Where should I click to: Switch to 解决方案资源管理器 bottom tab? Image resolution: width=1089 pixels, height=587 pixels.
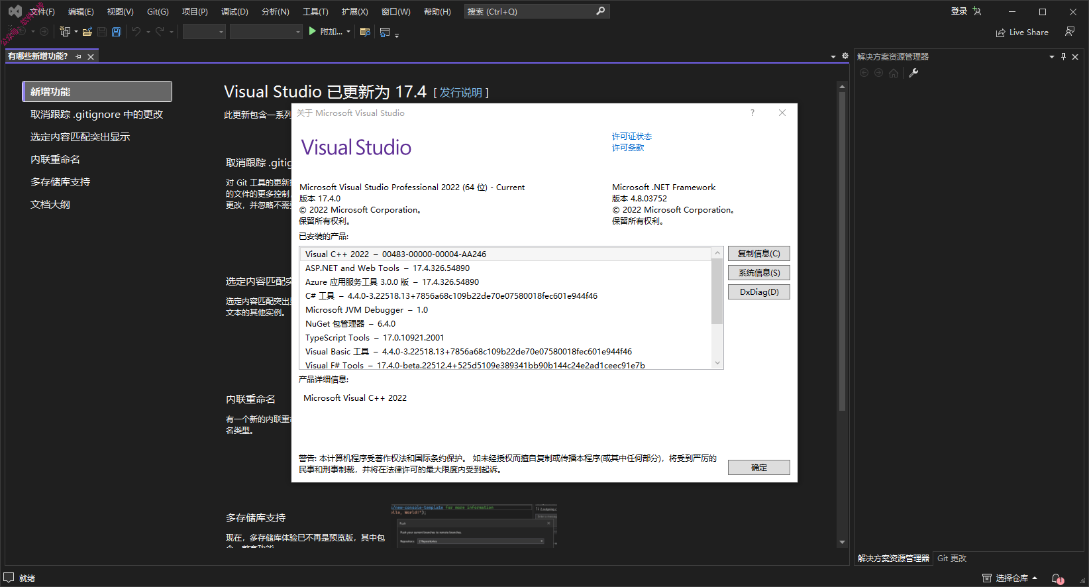894,559
